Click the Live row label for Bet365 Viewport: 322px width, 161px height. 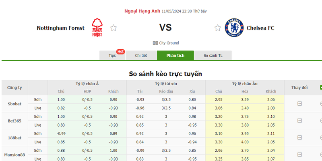(x=38, y=125)
